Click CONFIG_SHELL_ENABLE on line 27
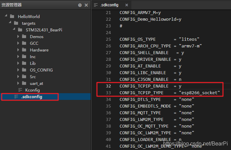 coord(144,53)
